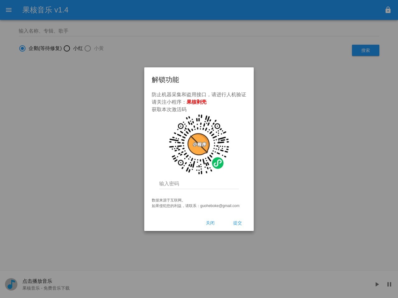Image resolution: width=398 pixels, height=298 pixels.
Task: Focus the 输入密码 password field
Action: point(199,184)
